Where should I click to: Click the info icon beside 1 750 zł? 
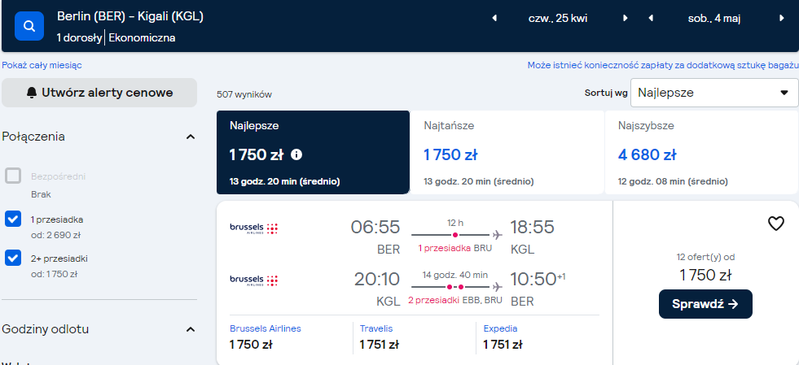click(x=296, y=154)
